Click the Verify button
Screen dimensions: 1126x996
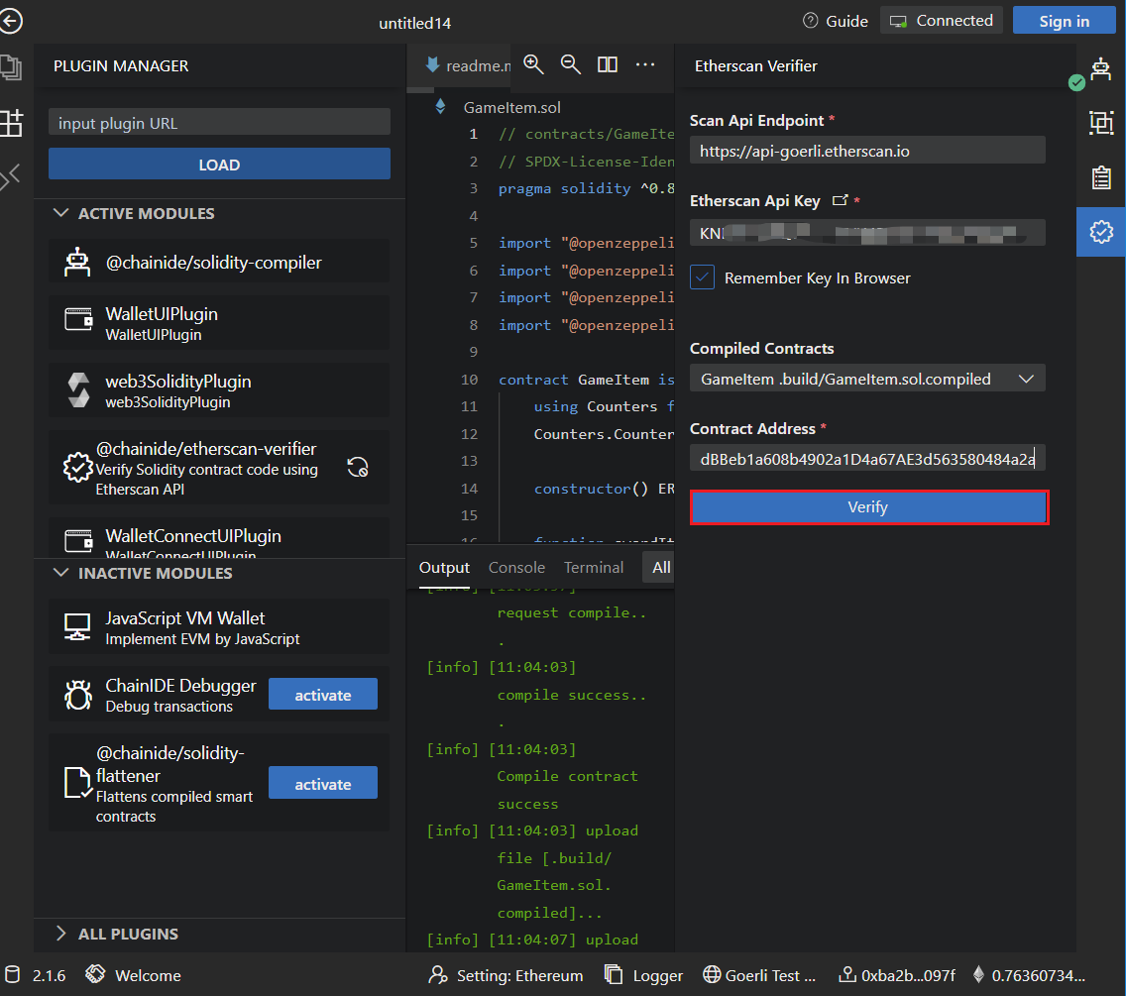point(868,507)
